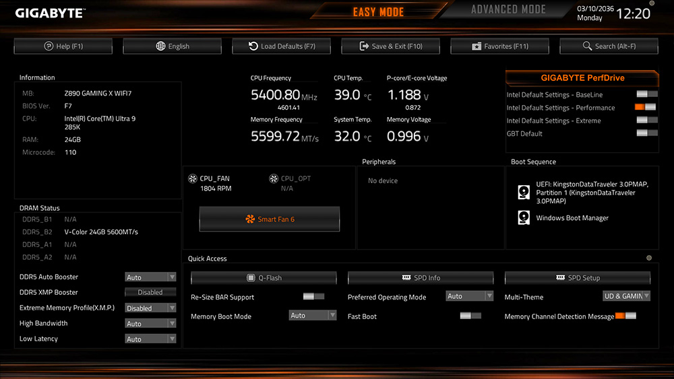This screenshot has width=674, height=379.
Task: Click the Favorites folder icon
Action: coord(477,46)
